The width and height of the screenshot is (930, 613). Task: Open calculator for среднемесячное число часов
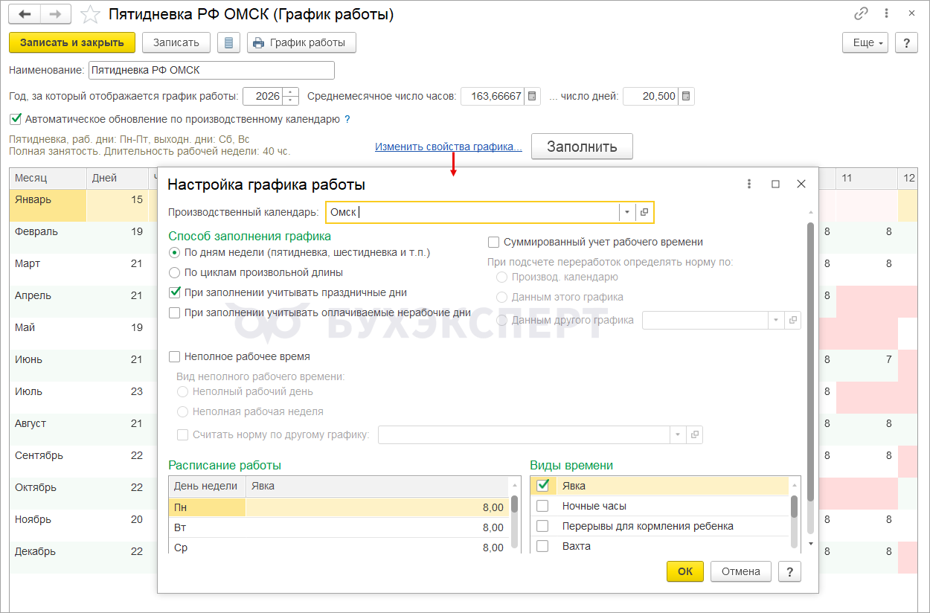coord(532,96)
